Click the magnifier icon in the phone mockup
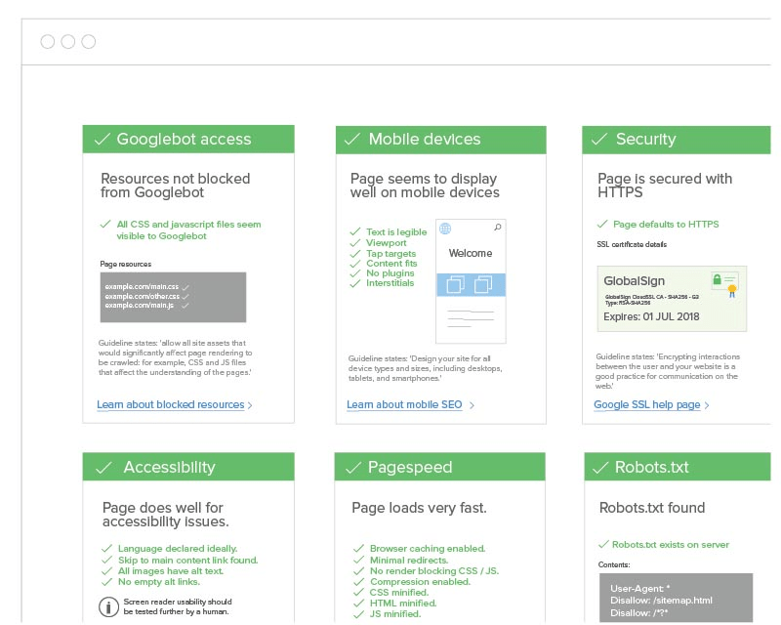 [496, 226]
